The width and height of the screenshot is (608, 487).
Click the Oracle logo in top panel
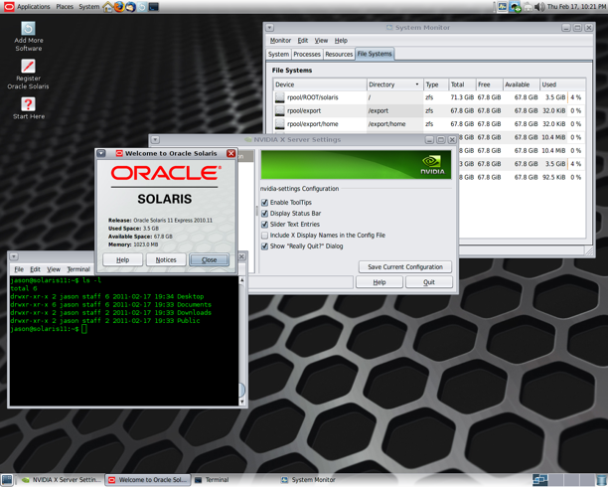(x=9, y=7)
